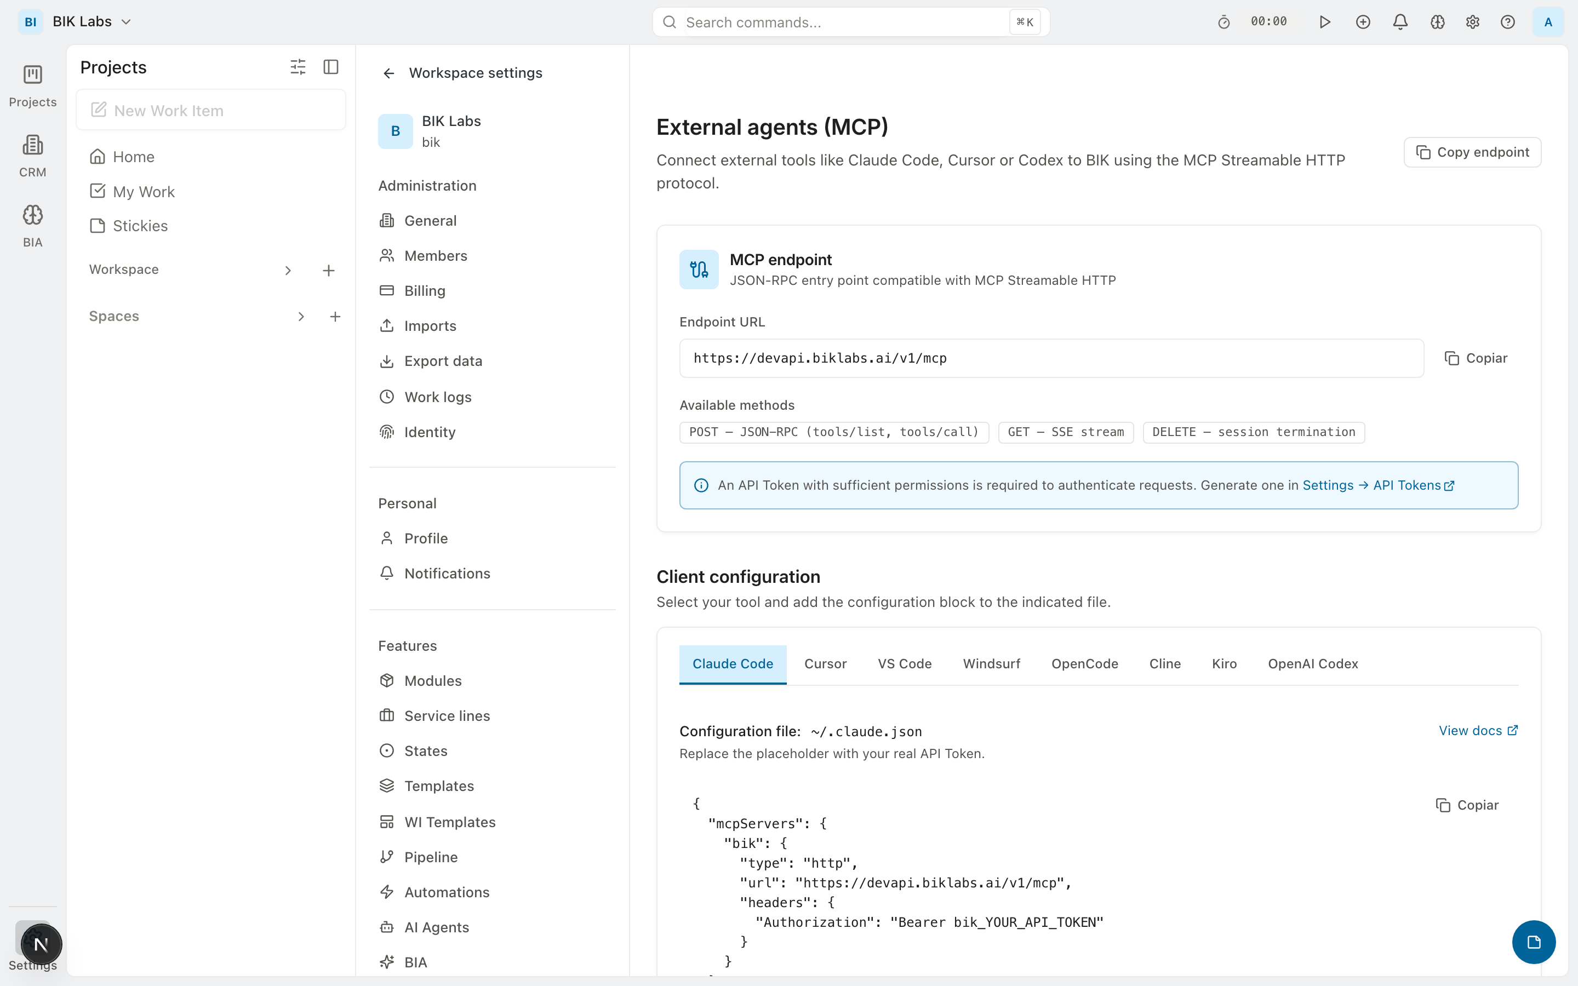
Task: Click the settings gear in top bar
Action: (x=1472, y=22)
